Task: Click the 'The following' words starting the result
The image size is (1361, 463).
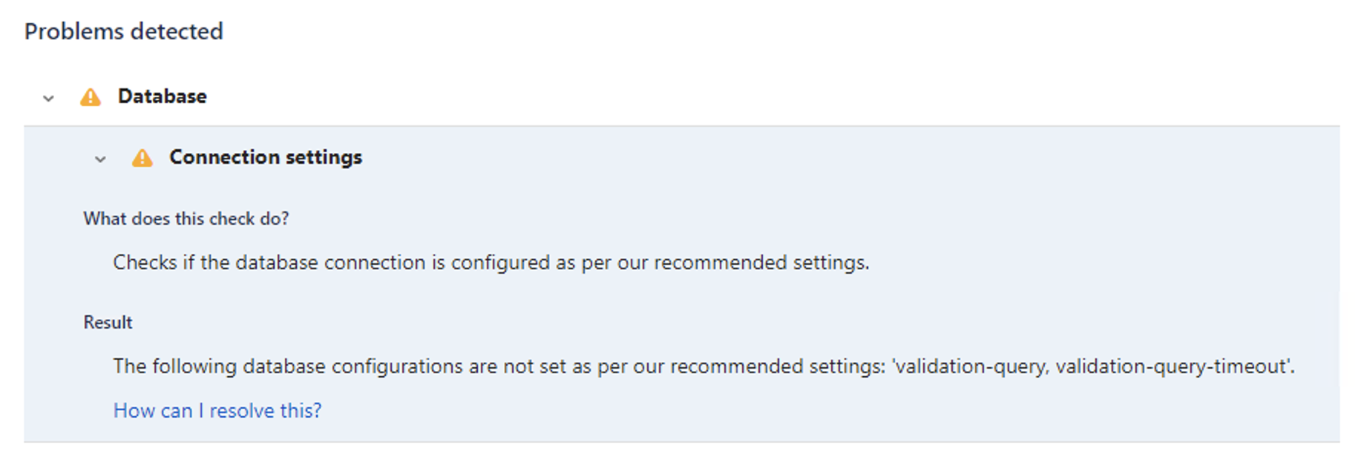Action: click(x=174, y=367)
